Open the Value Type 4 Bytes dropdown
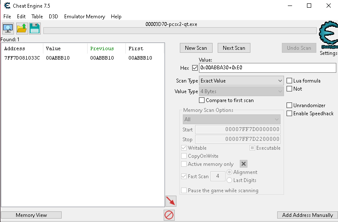 click(x=241, y=91)
